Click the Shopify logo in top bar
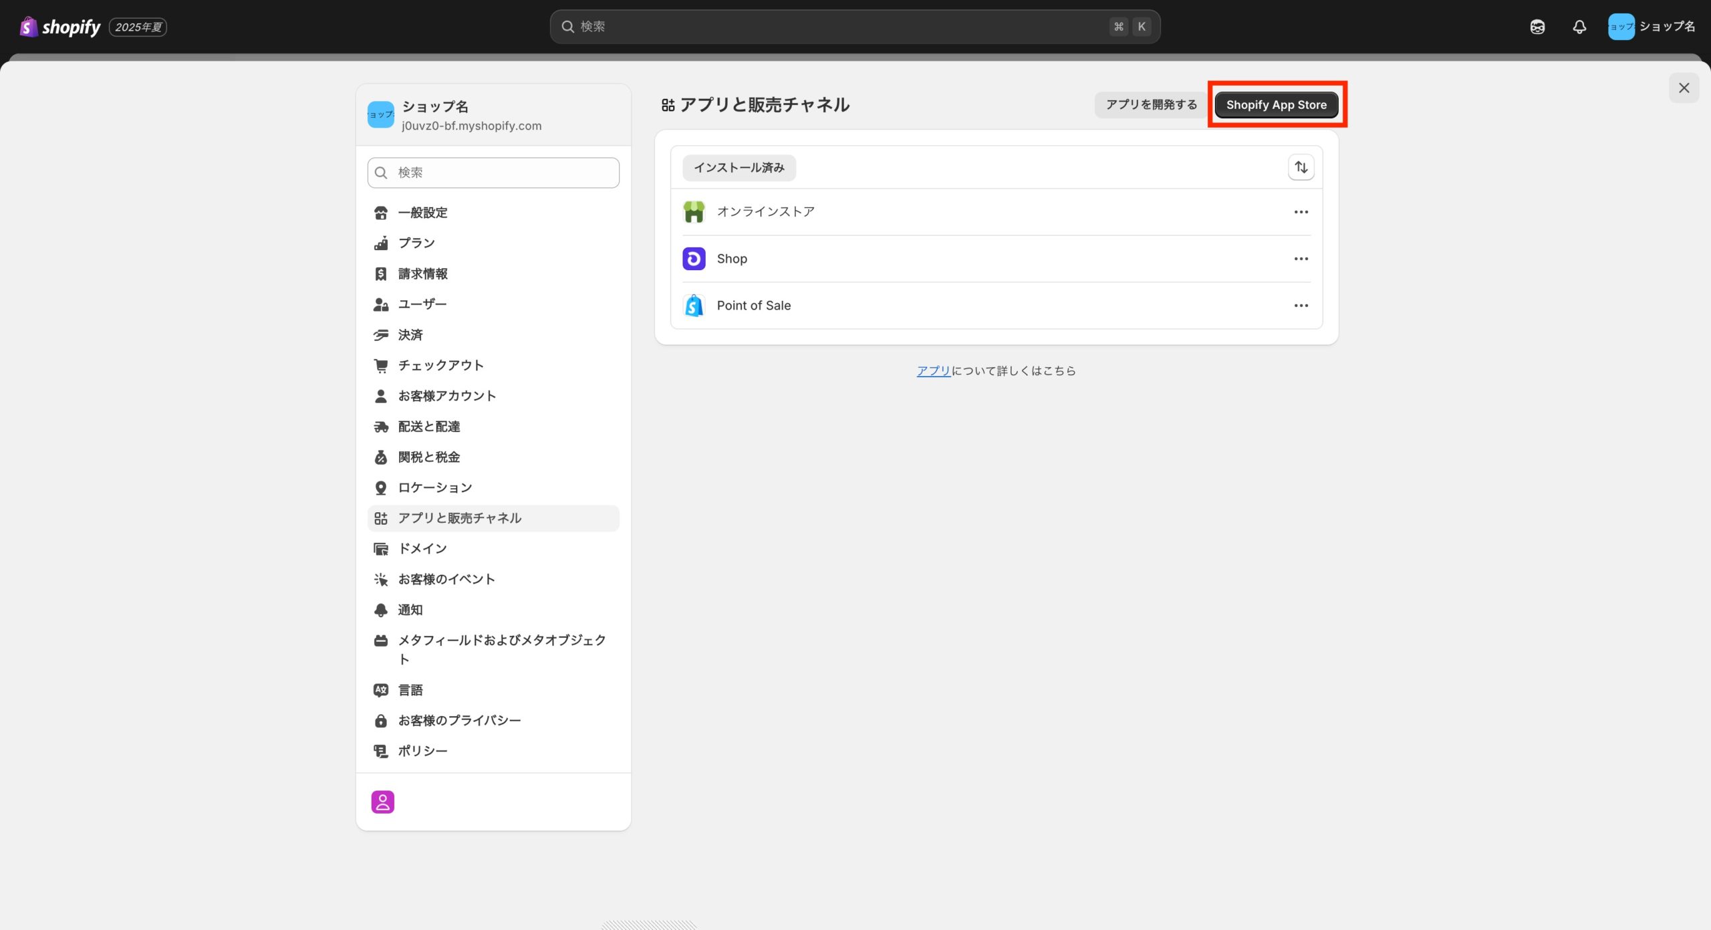The height and width of the screenshot is (930, 1711). click(60, 27)
